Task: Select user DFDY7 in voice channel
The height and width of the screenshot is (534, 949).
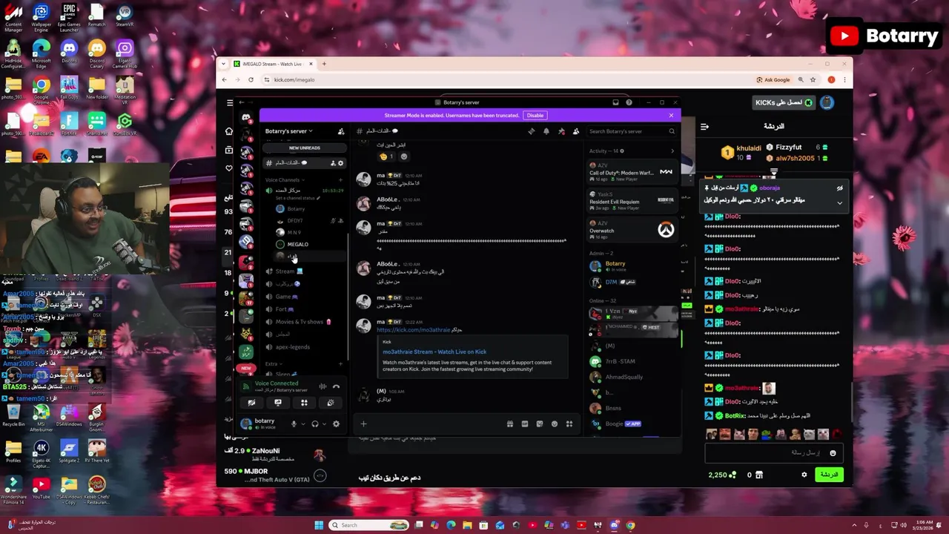Action: [x=310, y=220]
